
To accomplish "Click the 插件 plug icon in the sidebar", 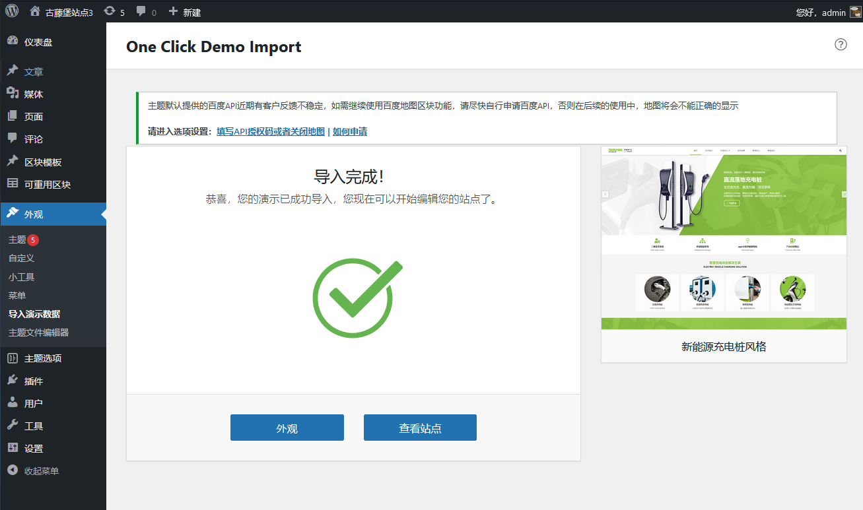I will pyautogui.click(x=13, y=381).
